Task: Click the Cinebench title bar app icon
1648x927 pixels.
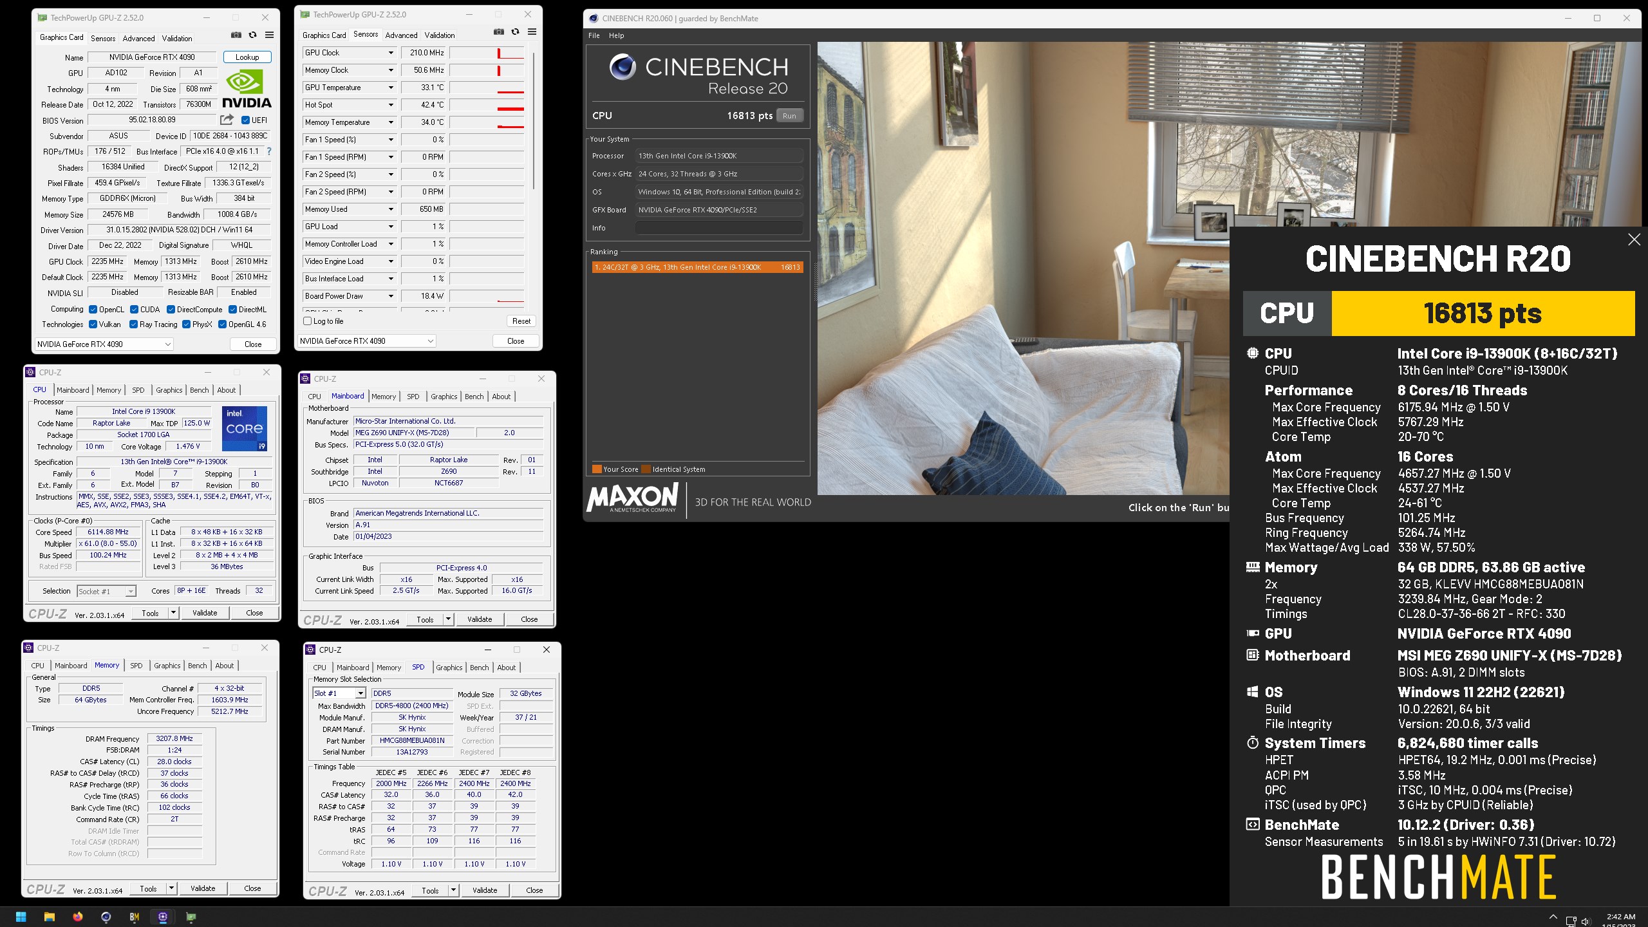Action: tap(594, 19)
